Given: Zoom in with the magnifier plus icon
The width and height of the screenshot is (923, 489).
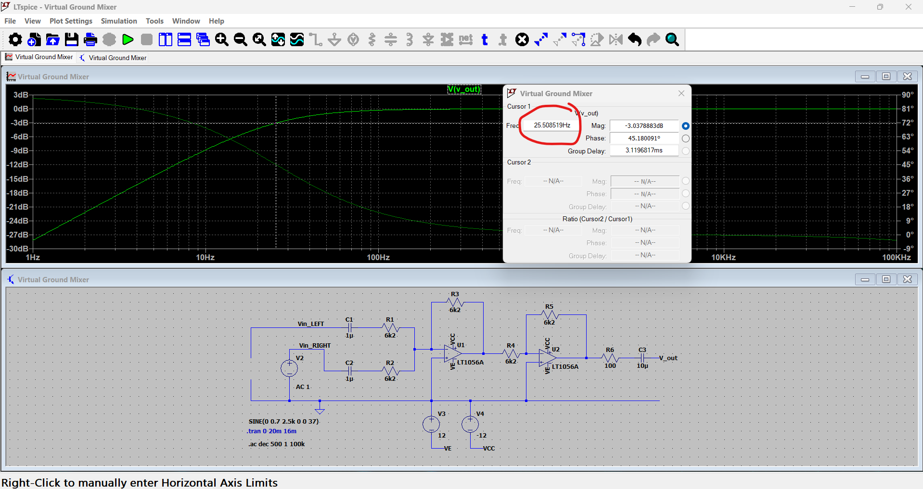Looking at the screenshot, I should pyautogui.click(x=222, y=39).
